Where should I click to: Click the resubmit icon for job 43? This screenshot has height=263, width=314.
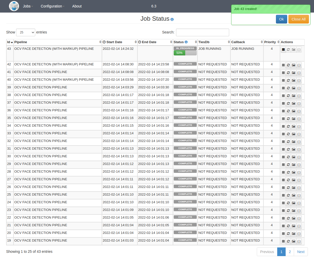point(288,50)
